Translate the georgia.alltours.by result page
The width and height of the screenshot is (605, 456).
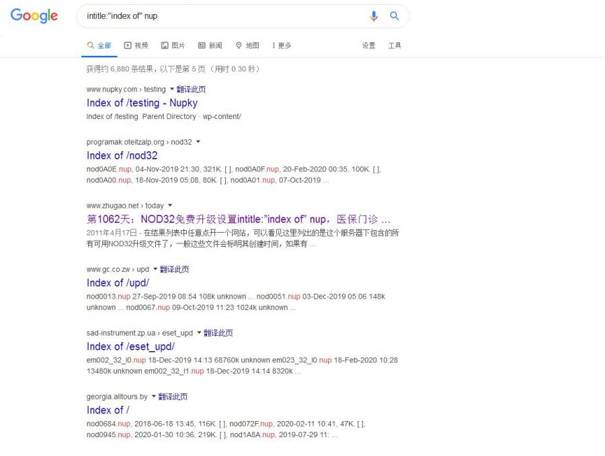coord(173,397)
